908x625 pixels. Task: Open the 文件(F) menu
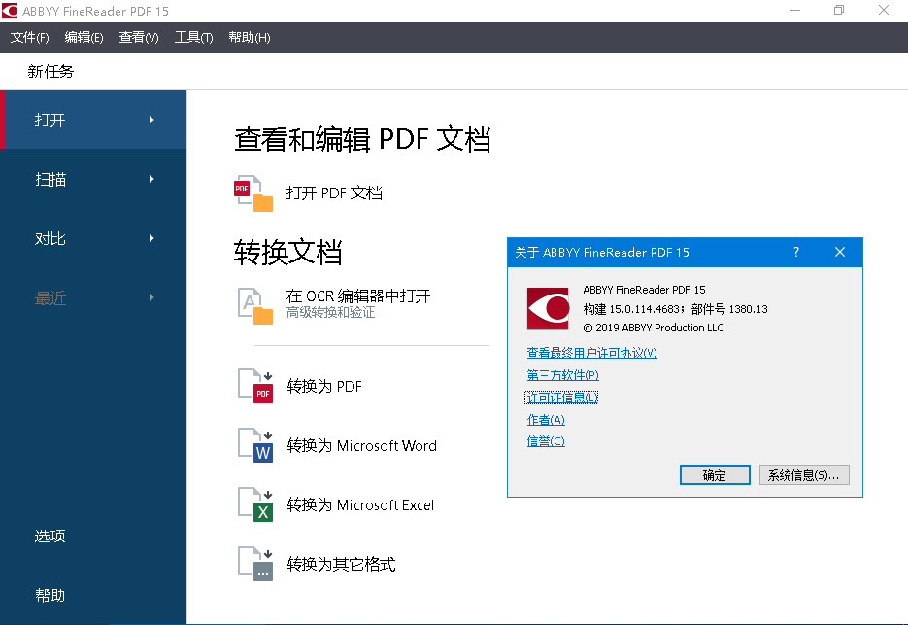tap(29, 38)
